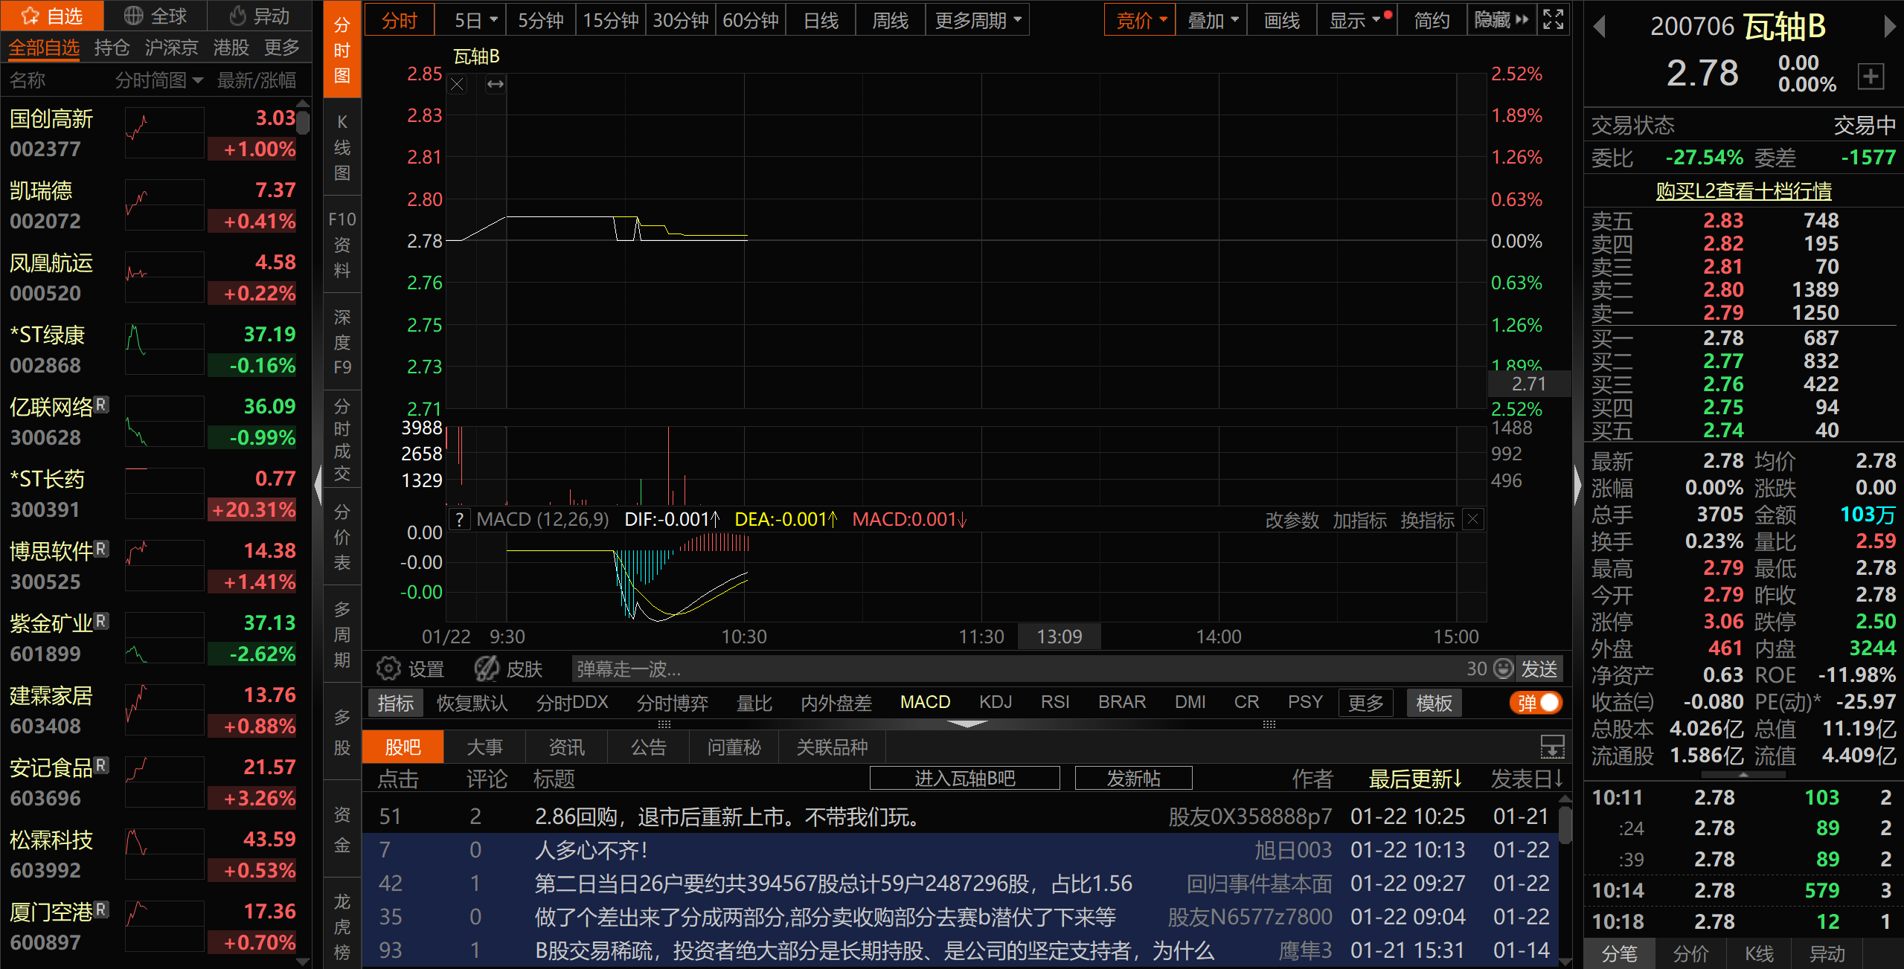This screenshot has height=969, width=1904.
Task: Open the 分时简图 column dropdown
Action: tap(158, 80)
